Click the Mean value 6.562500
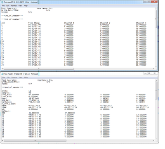This screenshot has height=149, width=165. click(141, 98)
